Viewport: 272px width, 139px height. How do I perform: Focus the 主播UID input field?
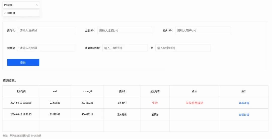[x=125, y=30]
